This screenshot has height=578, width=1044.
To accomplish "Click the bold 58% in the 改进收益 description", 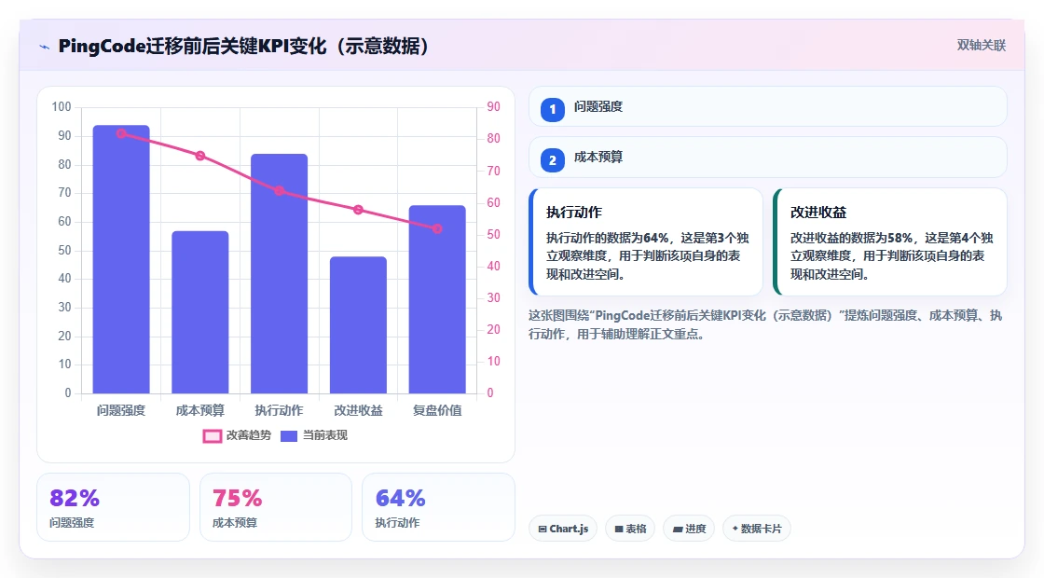I will coord(900,239).
